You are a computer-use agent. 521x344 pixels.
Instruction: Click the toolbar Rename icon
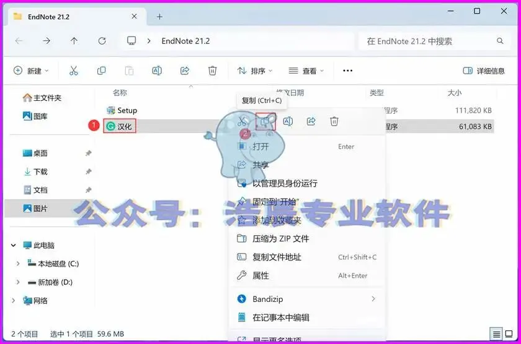[x=157, y=71]
